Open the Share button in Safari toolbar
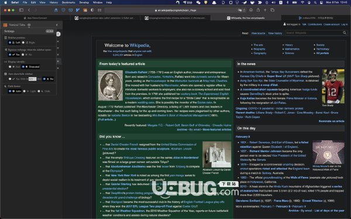 258,10
